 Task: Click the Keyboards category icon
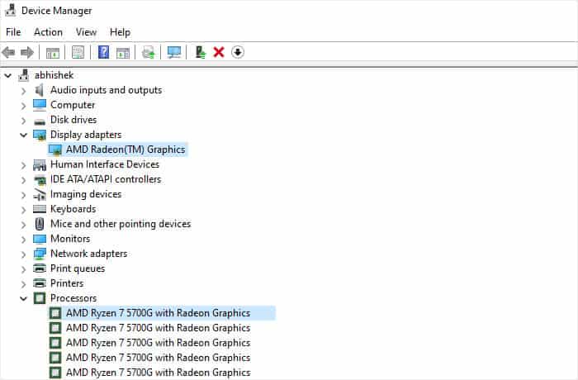coord(40,209)
